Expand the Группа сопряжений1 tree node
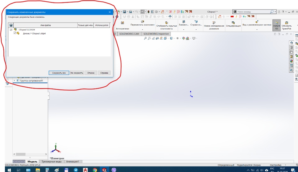The image size is (298, 172). 14,80
